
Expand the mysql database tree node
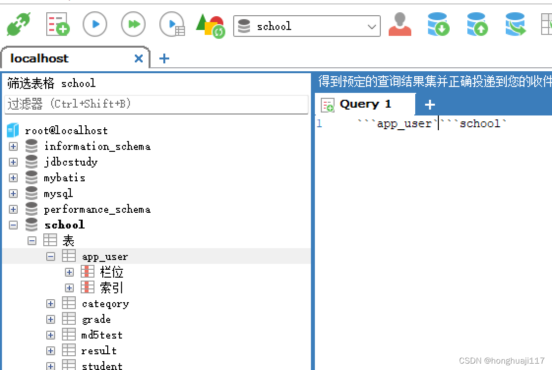(13, 193)
